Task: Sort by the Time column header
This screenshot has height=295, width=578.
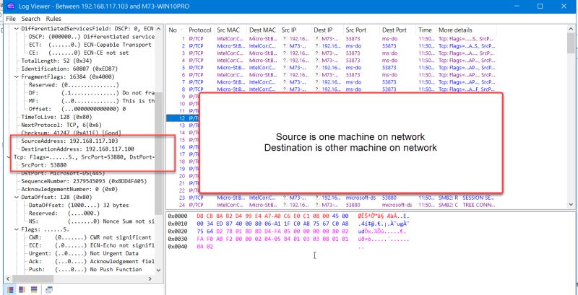Action: [425, 30]
